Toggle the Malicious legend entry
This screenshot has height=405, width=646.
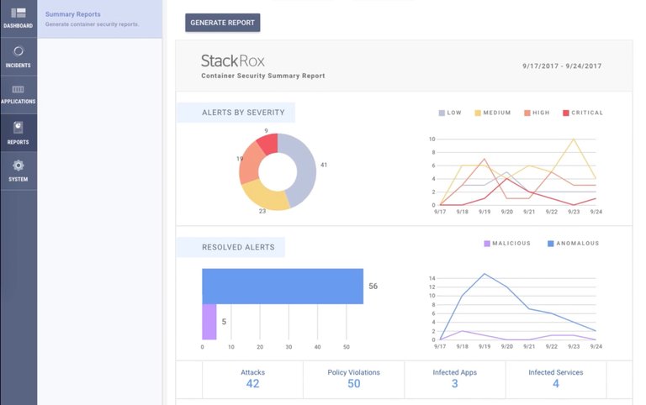[507, 243]
